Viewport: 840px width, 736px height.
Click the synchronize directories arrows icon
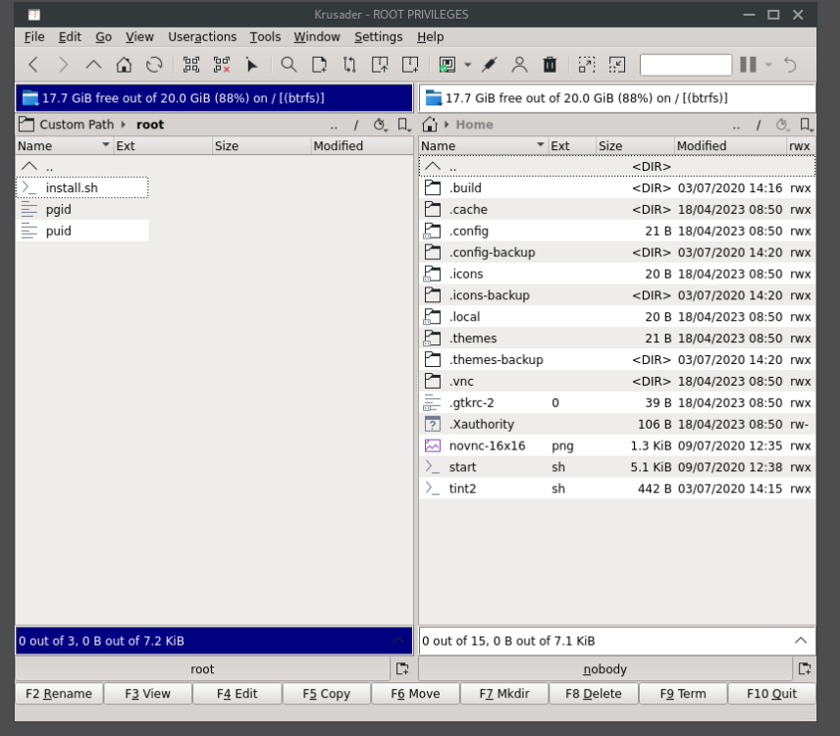click(349, 65)
